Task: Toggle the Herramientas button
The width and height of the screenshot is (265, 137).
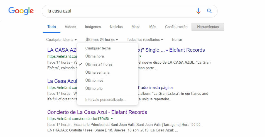Action: pos(208,27)
